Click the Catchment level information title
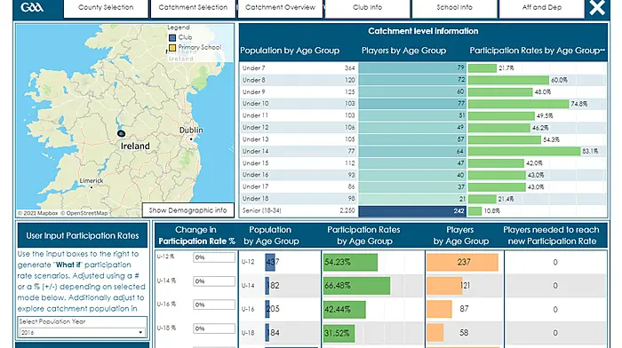This screenshot has height=348, width=622. tap(423, 31)
